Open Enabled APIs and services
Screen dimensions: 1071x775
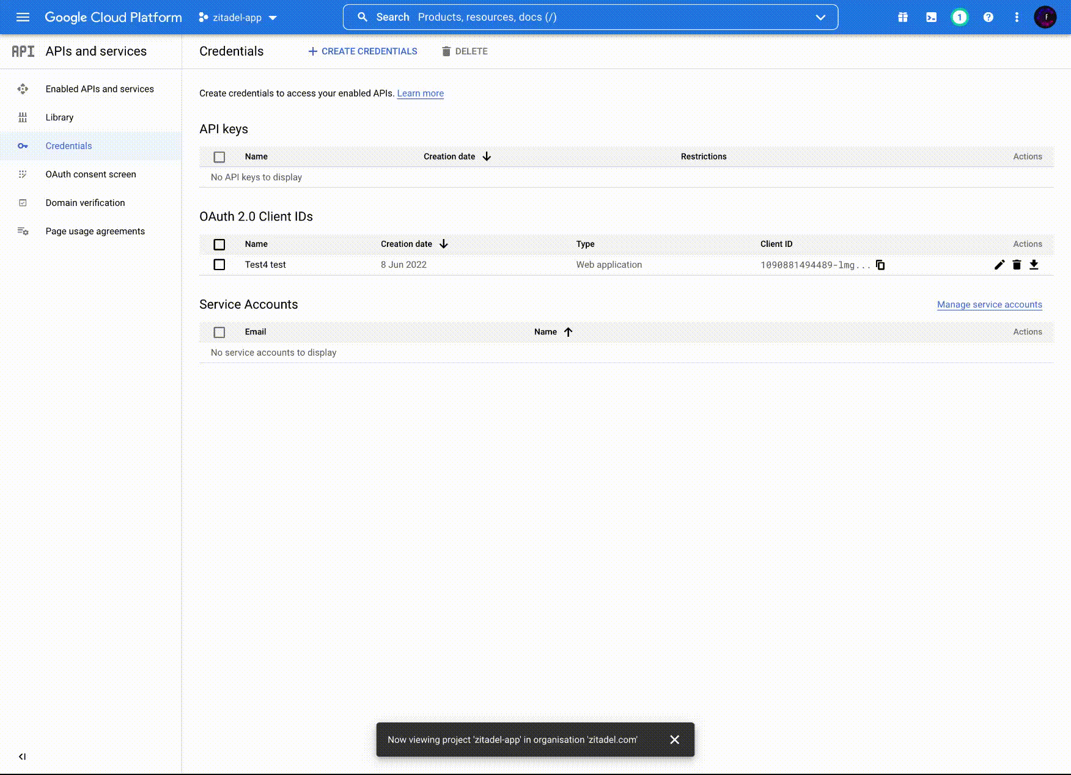click(100, 89)
